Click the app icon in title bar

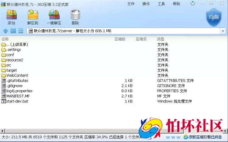click(x=3, y=4)
